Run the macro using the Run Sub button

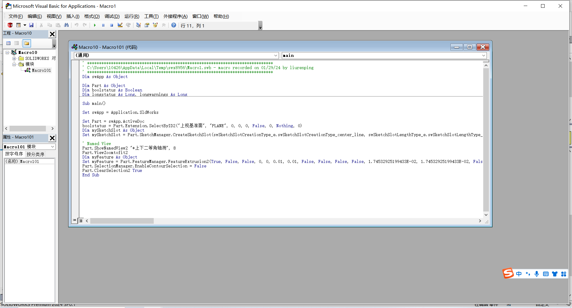tap(95, 25)
